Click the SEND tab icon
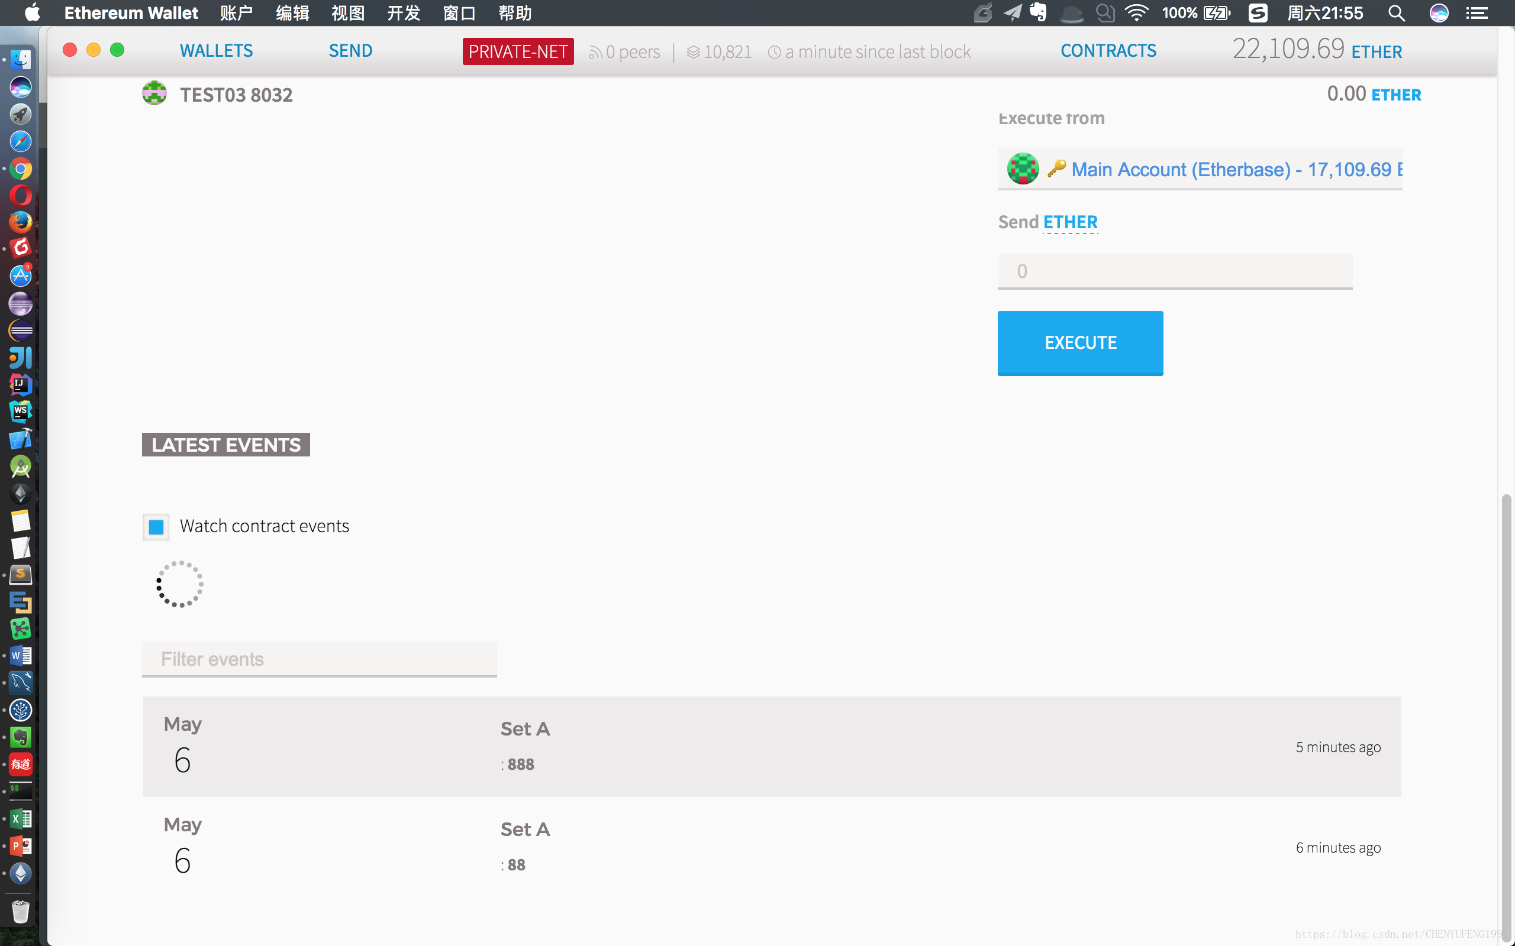The image size is (1515, 946). point(350,50)
